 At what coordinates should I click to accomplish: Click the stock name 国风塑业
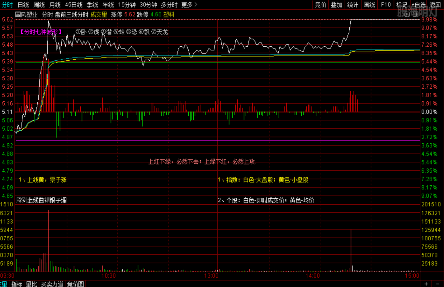pyautogui.click(x=26, y=15)
